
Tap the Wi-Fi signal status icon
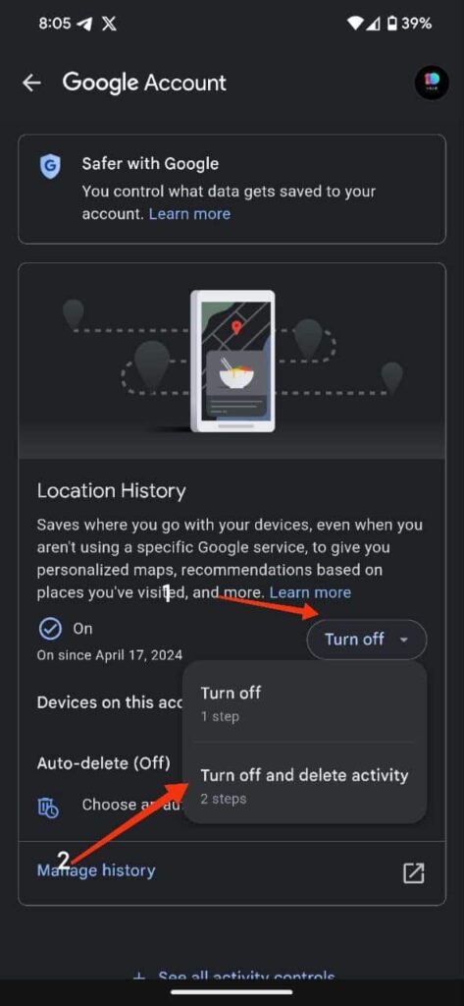354,24
